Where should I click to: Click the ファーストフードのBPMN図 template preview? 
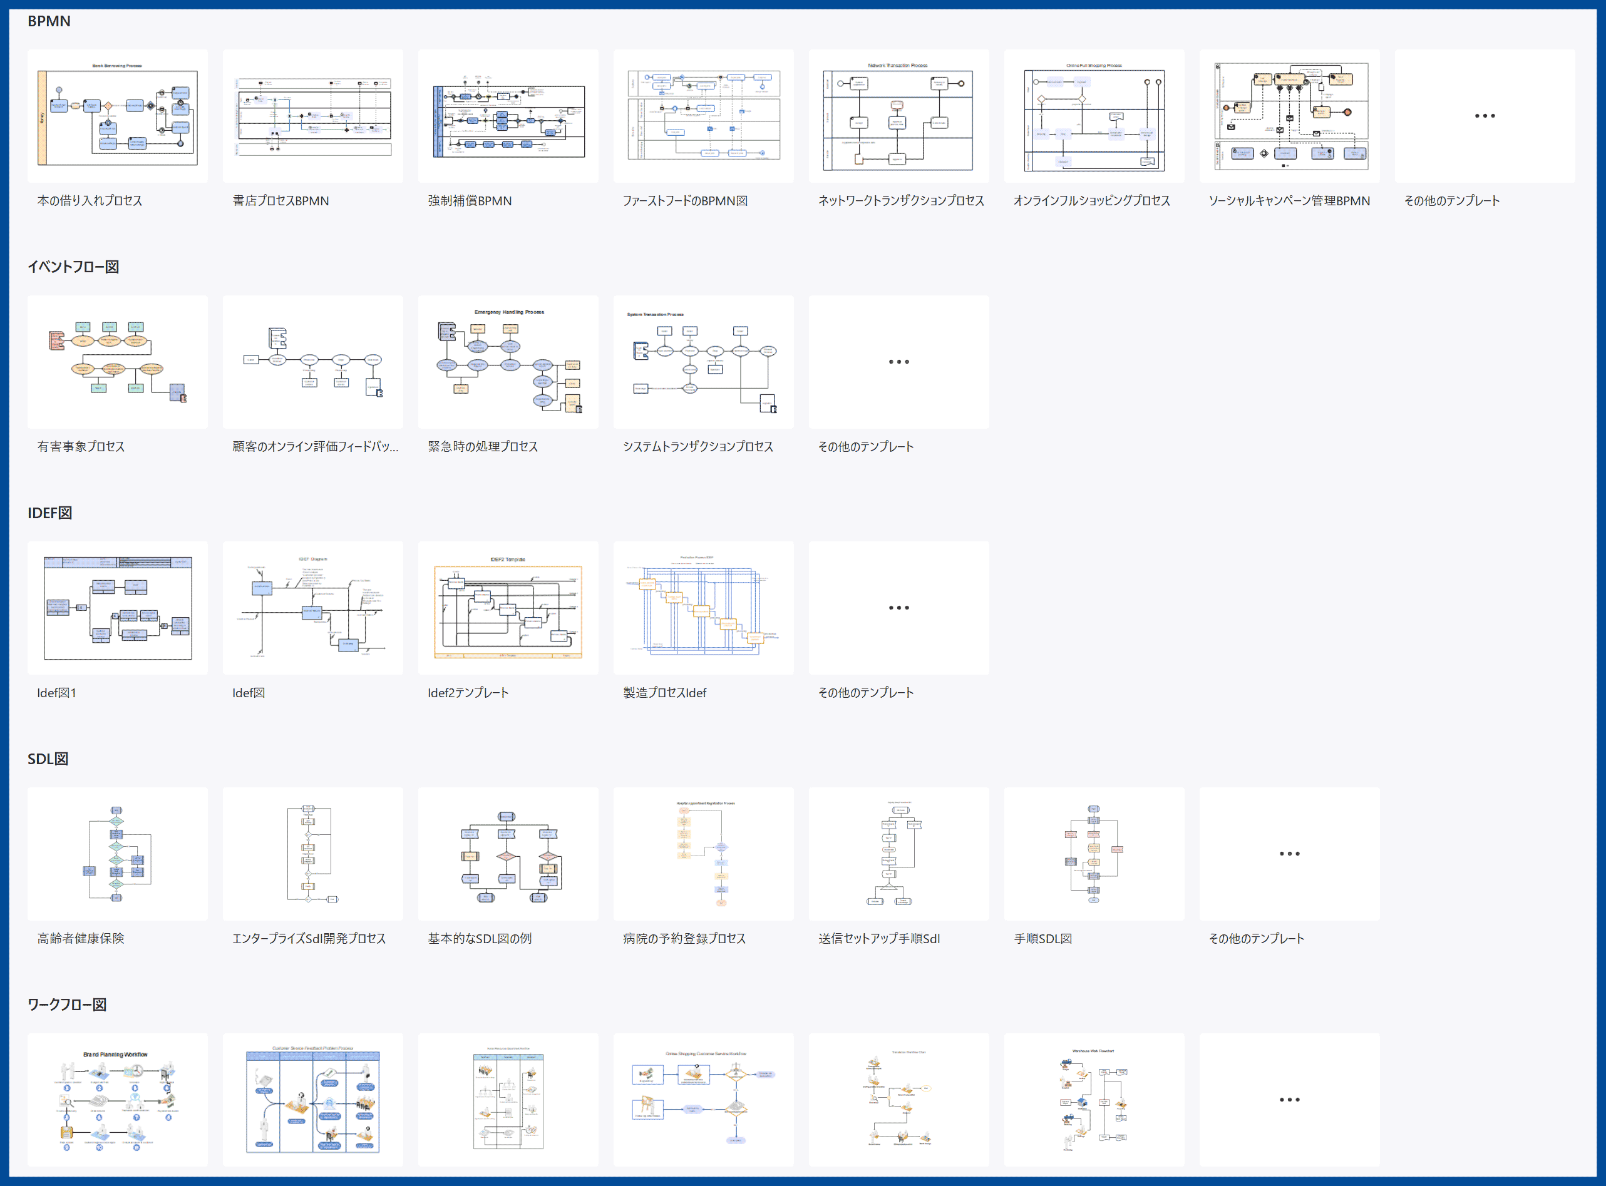click(703, 116)
